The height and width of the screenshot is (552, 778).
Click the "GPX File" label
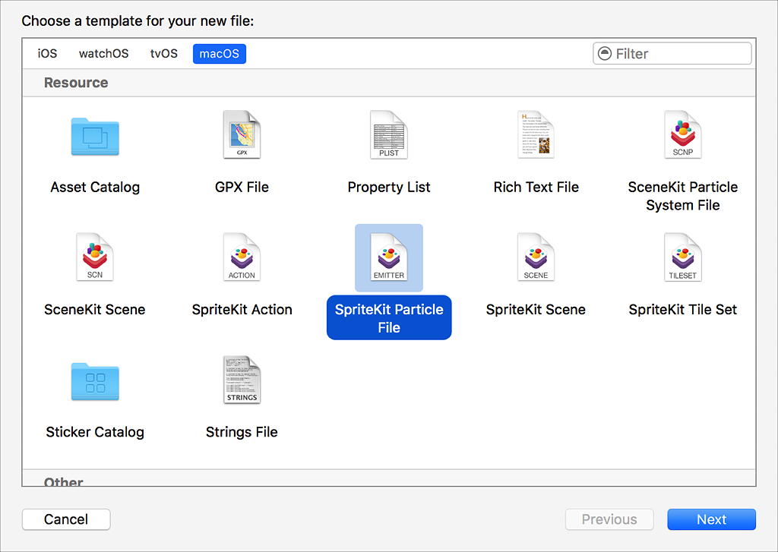point(242,187)
